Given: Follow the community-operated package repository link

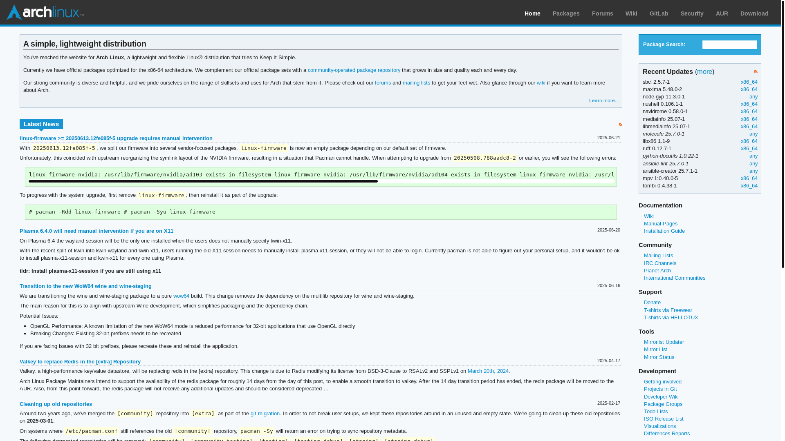Looking at the screenshot, I should click(x=354, y=70).
